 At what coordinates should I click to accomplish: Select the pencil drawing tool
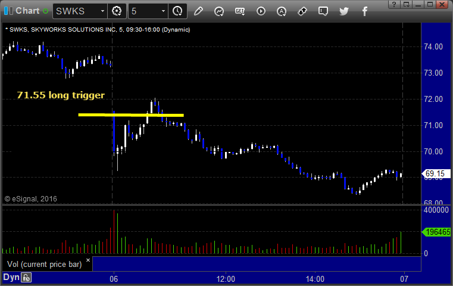point(198,11)
